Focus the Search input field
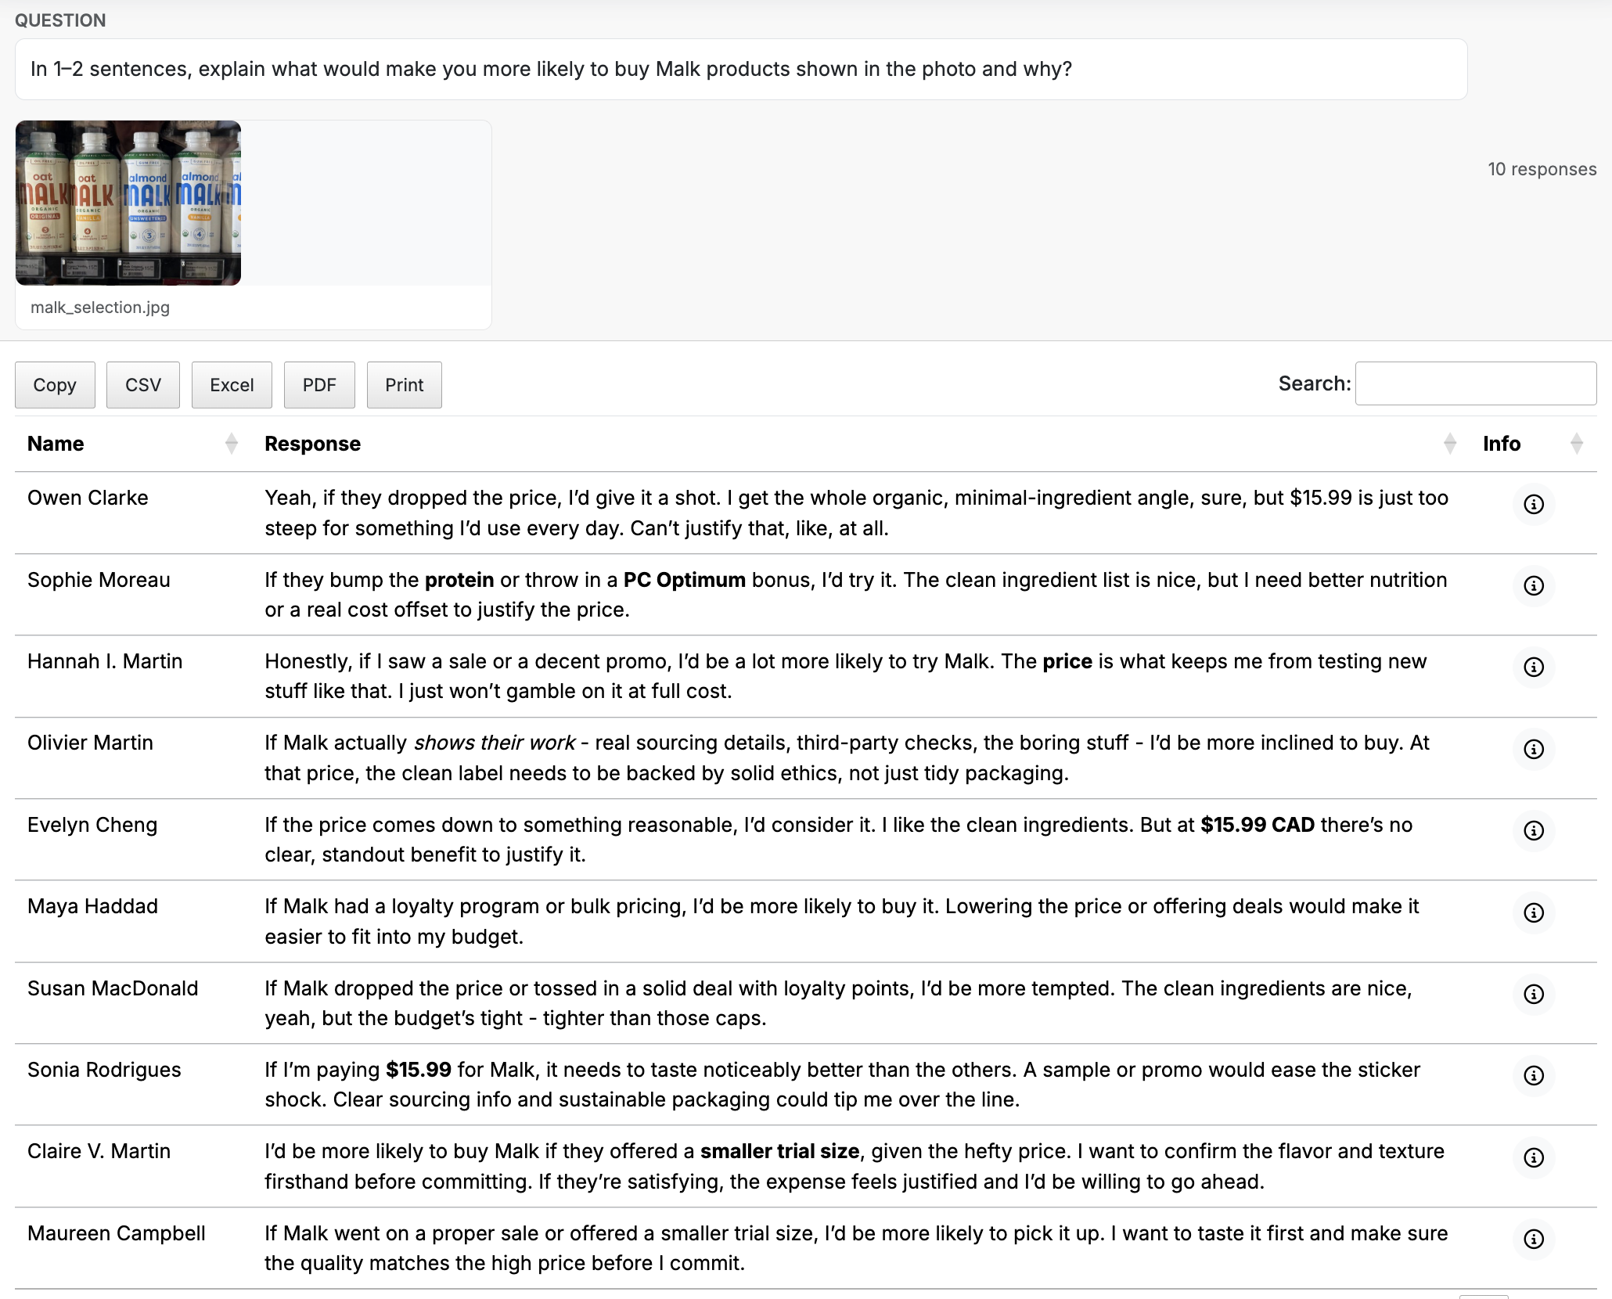Image resolution: width=1612 pixels, height=1299 pixels. (1475, 383)
